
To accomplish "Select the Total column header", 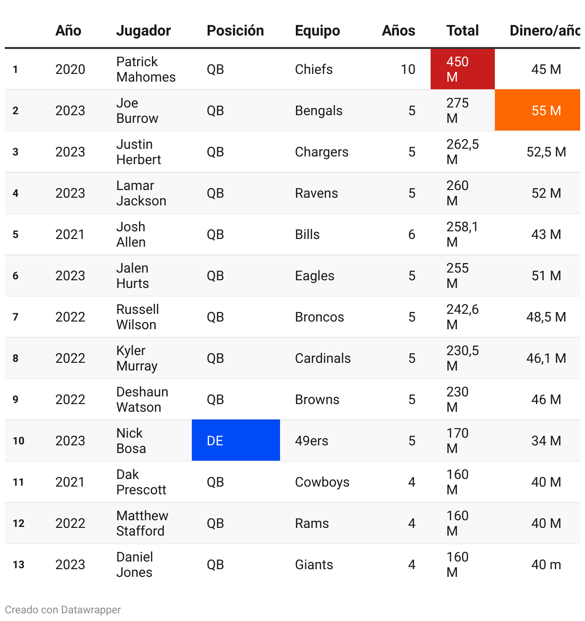I will point(463,31).
